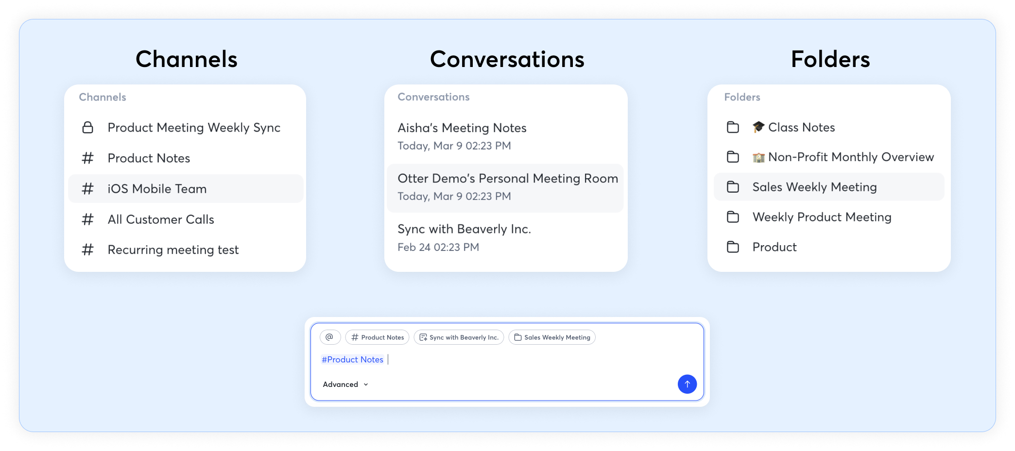The image size is (1015, 451).
Task: Select Otter Demo's Personal Meeting Room conversation
Action: point(507,179)
